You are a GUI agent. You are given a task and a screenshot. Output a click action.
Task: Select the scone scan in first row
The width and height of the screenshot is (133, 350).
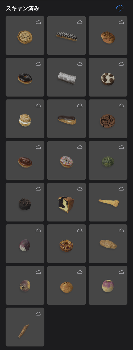tap(108, 36)
